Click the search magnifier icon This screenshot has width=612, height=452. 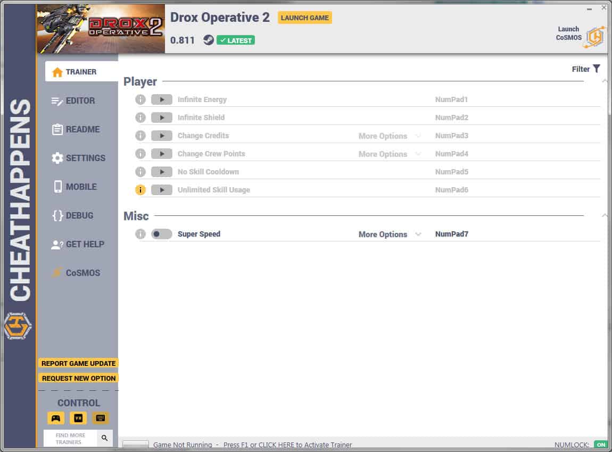pos(105,438)
